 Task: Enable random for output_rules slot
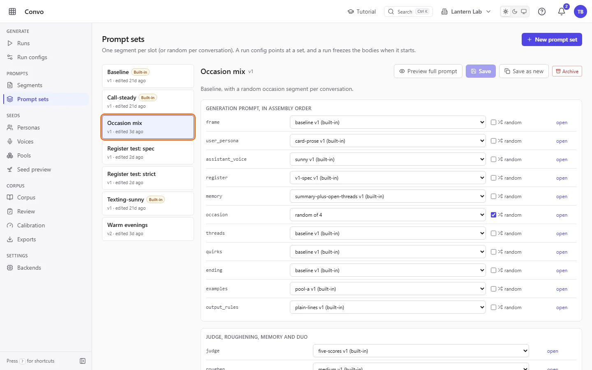[x=493, y=308]
